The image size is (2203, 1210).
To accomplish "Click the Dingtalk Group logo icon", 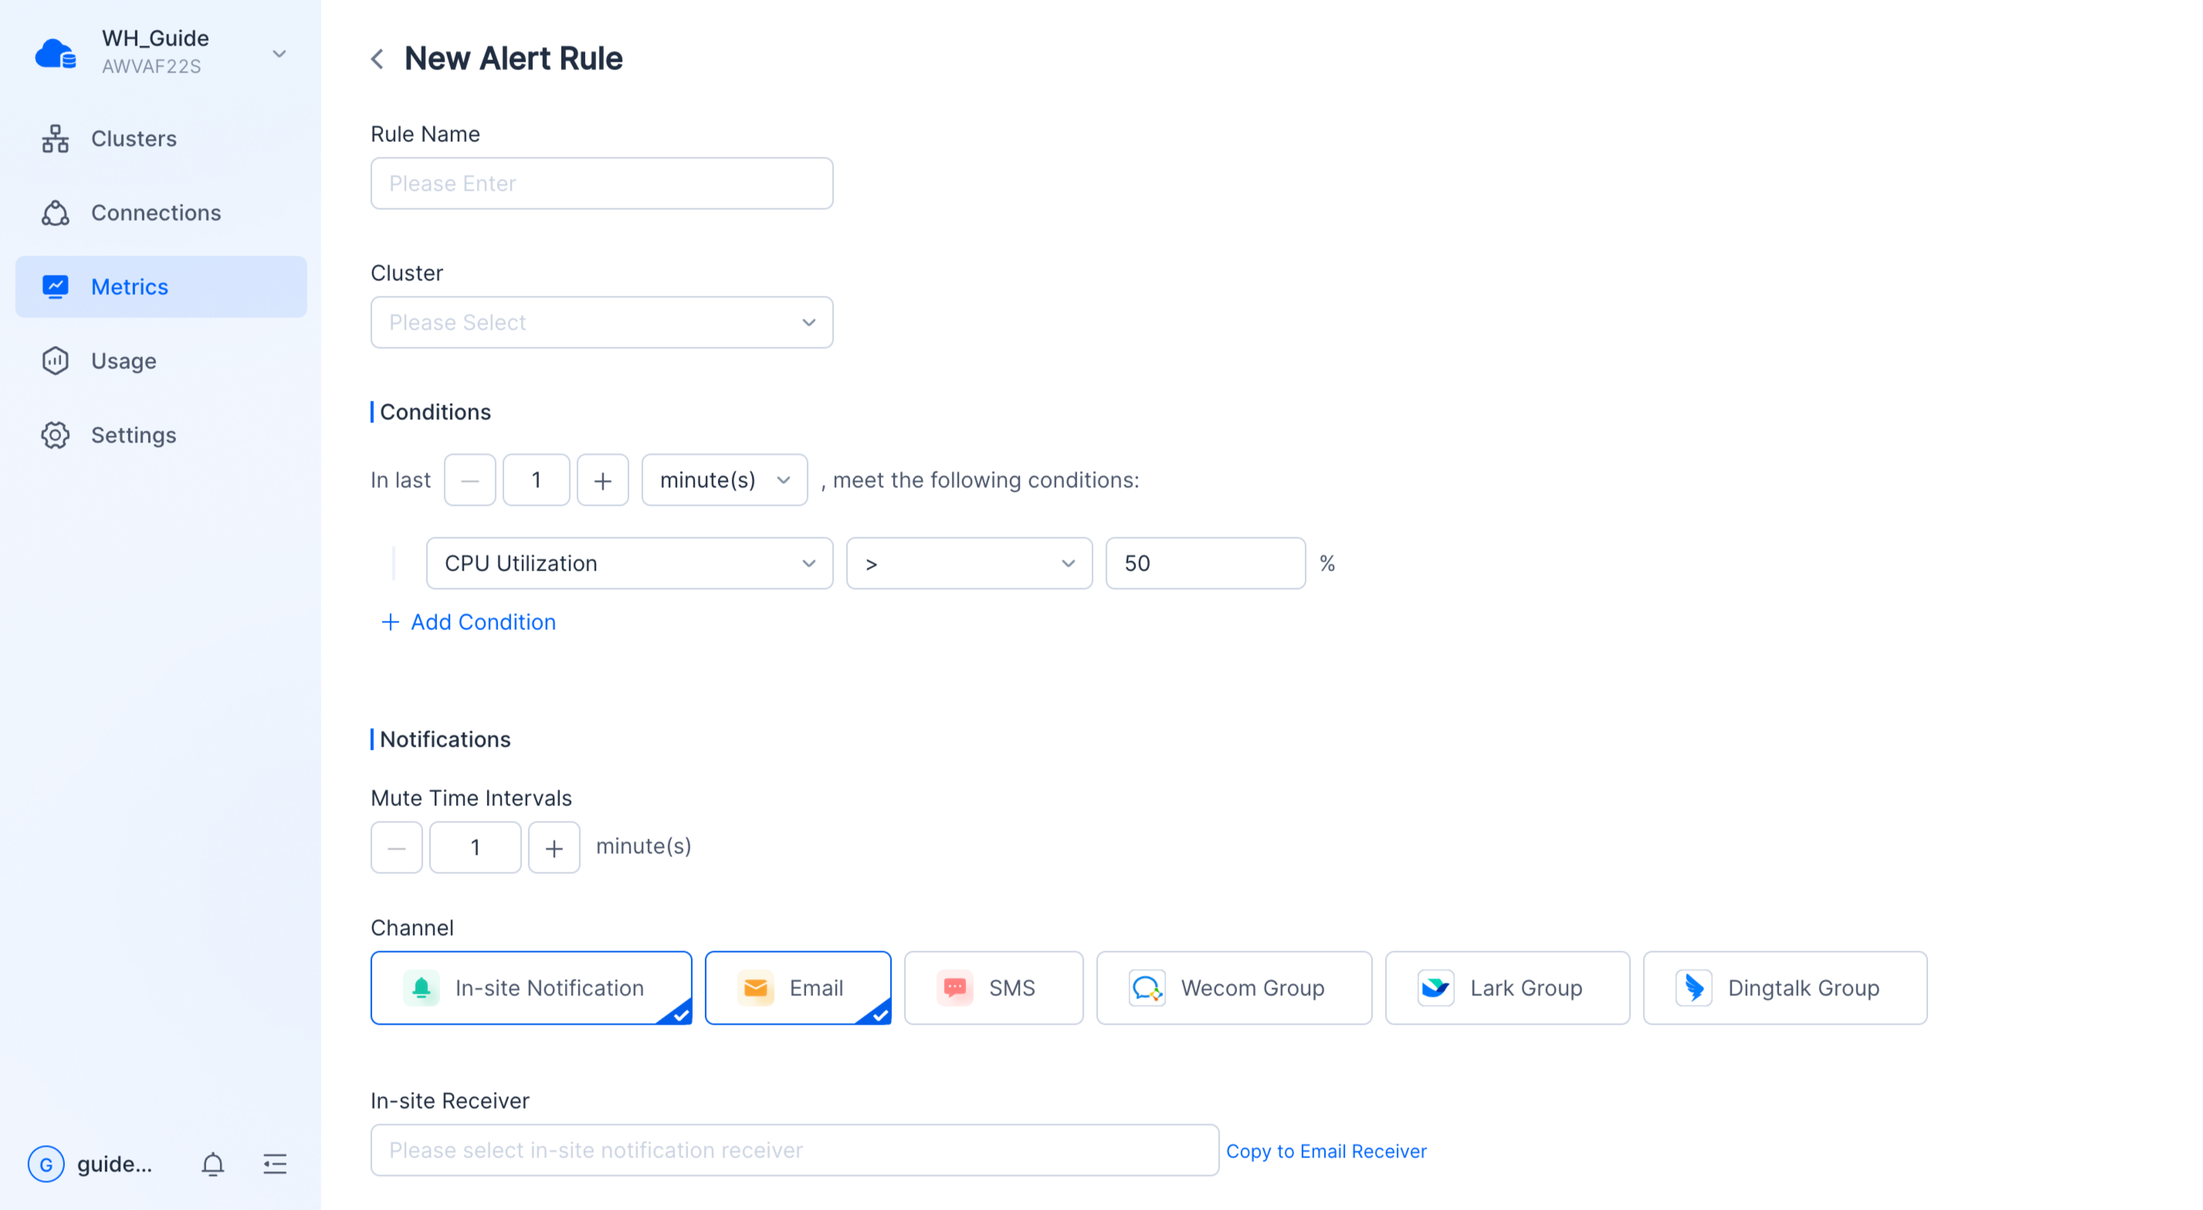I will (1693, 988).
